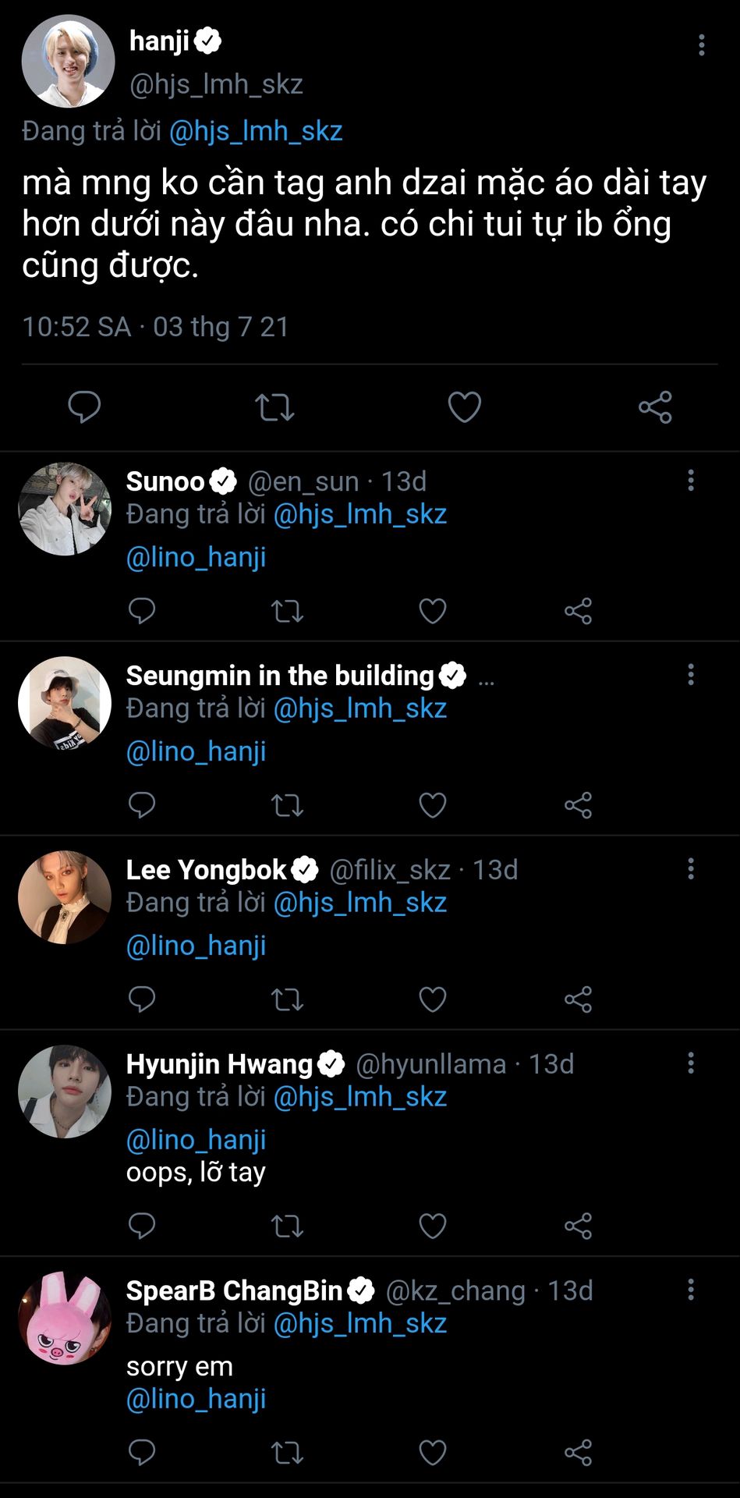
Task: Reply to hanji's main tweet
Action: [84, 407]
